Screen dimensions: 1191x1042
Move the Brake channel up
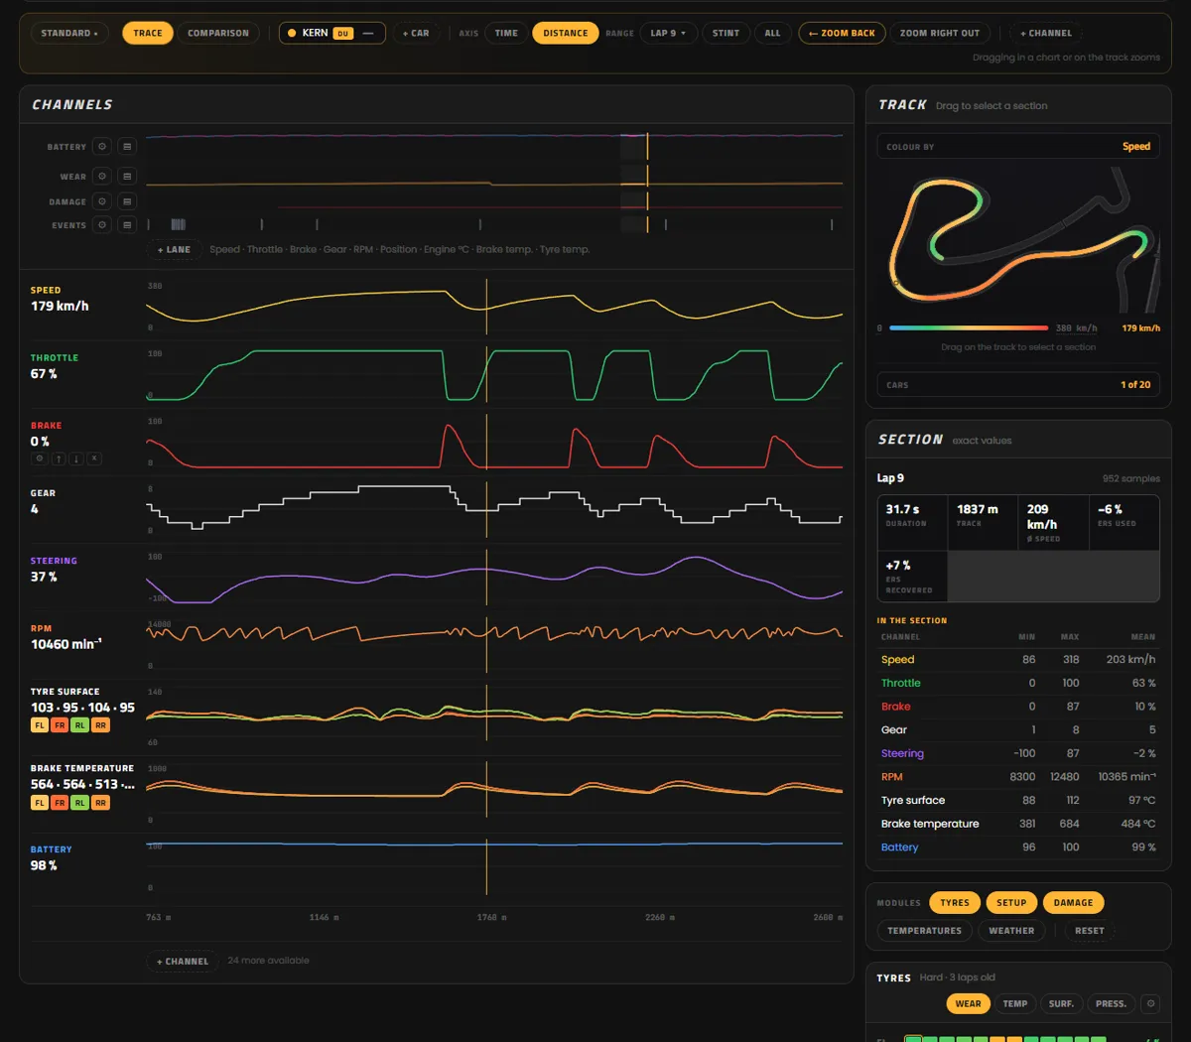click(59, 459)
